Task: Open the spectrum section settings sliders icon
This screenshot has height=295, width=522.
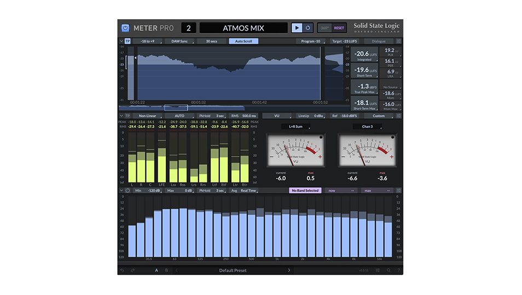Action: (398, 191)
